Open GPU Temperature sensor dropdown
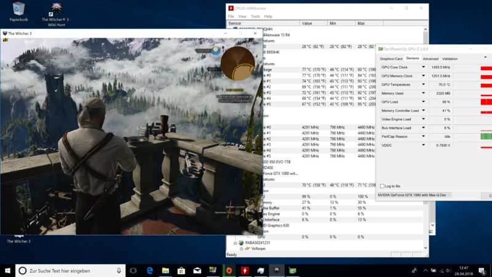Image resolution: width=492 pixels, height=277 pixels. click(x=423, y=84)
